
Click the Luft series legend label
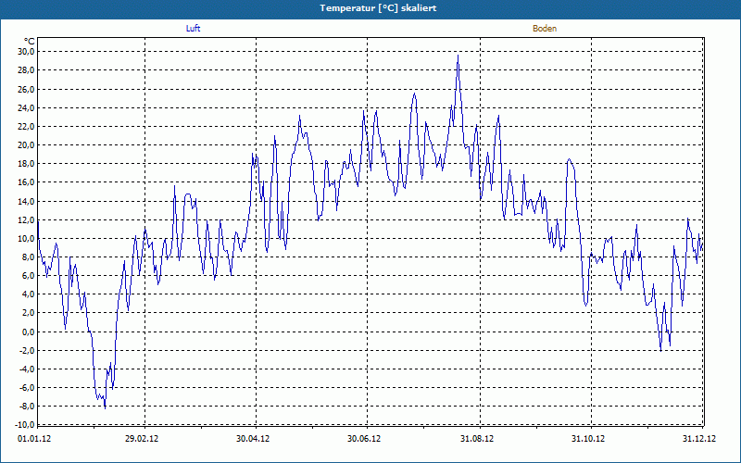click(x=193, y=29)
